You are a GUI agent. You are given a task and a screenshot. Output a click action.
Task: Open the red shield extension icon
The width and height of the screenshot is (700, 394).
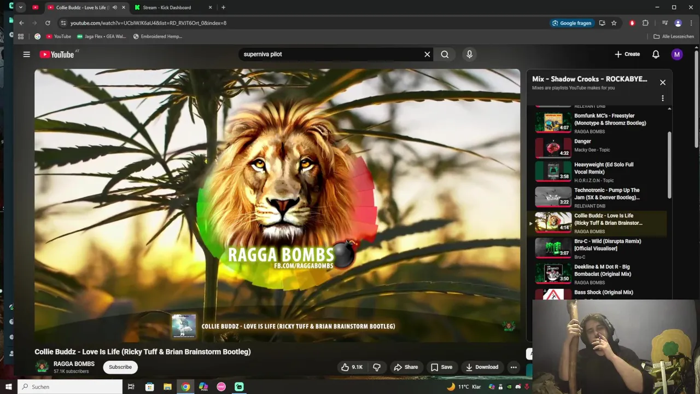[632, 23]
